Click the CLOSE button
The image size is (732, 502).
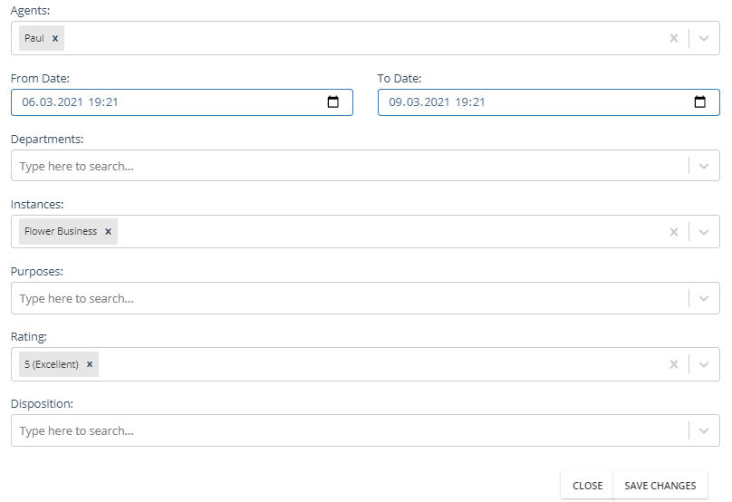coord(587,486)
